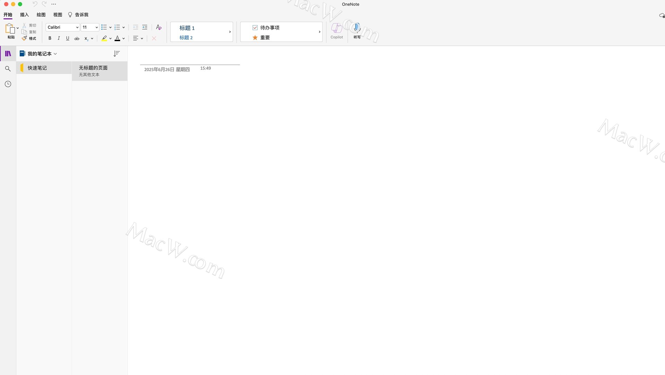
Task: Select the Format painter (格式) brush
Action: (x=24, y=38)
